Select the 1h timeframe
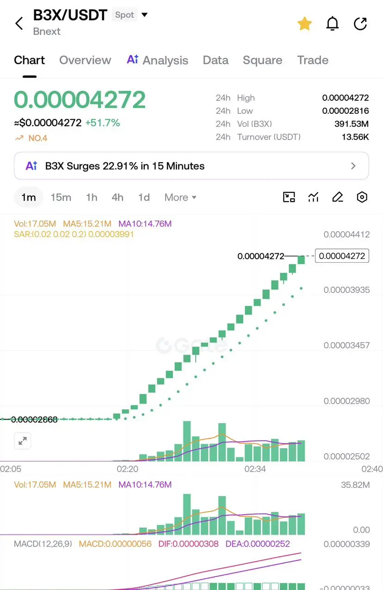 [92, 197]
